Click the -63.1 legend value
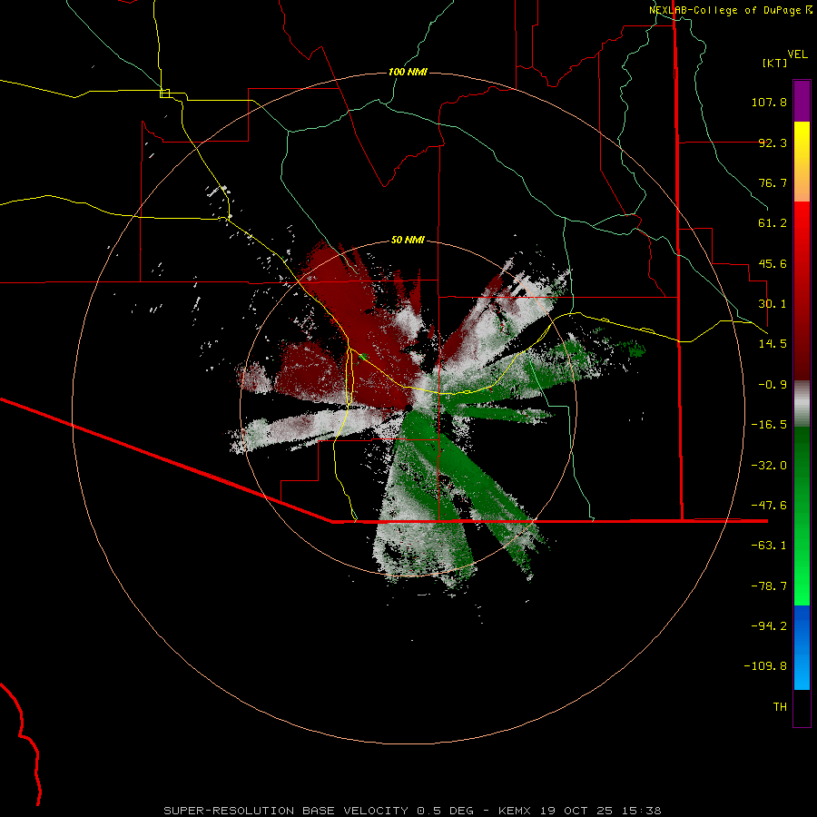Viewport: 817px width, 817px height. (x=769, y=546)
